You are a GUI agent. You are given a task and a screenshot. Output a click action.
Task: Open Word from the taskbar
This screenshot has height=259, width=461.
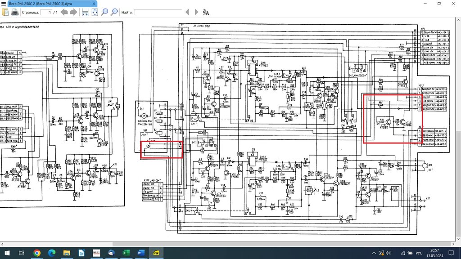coord(141,253)
